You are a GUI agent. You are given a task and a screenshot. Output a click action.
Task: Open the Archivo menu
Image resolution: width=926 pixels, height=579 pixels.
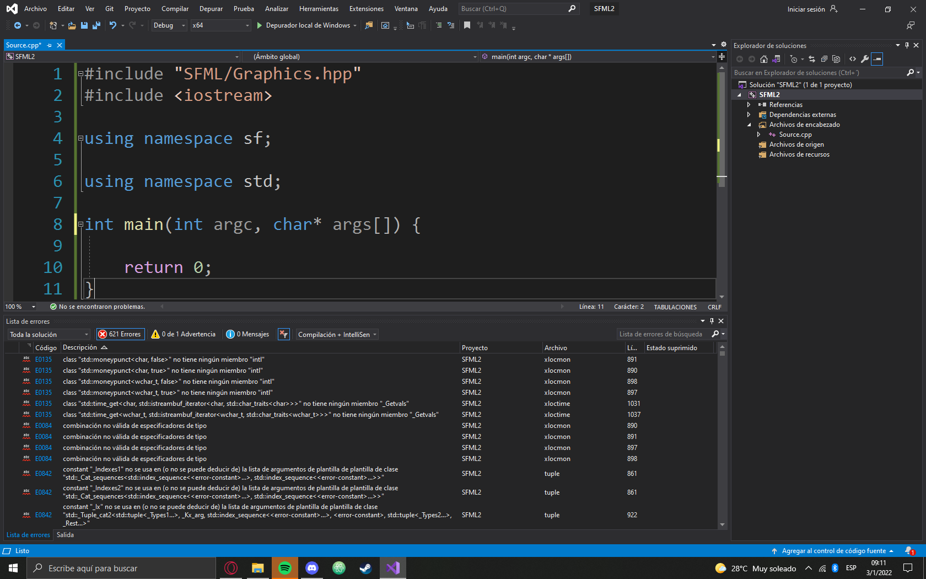pyautogui.click(x=35, y=9)
